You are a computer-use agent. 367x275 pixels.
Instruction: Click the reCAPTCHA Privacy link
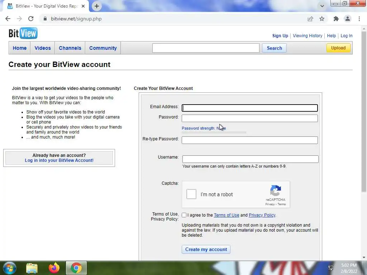[x=270, y=204]
